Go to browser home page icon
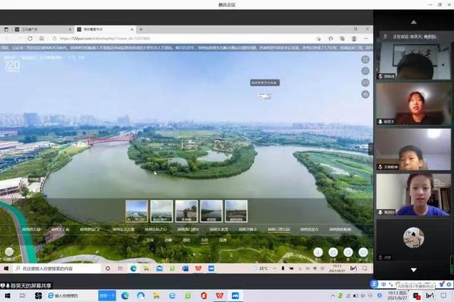Screen dimensions: 454x302 click(42, 38)
